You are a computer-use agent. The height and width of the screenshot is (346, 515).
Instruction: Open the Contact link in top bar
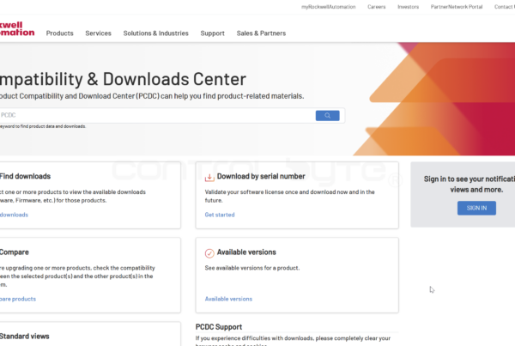pos(505,7)
